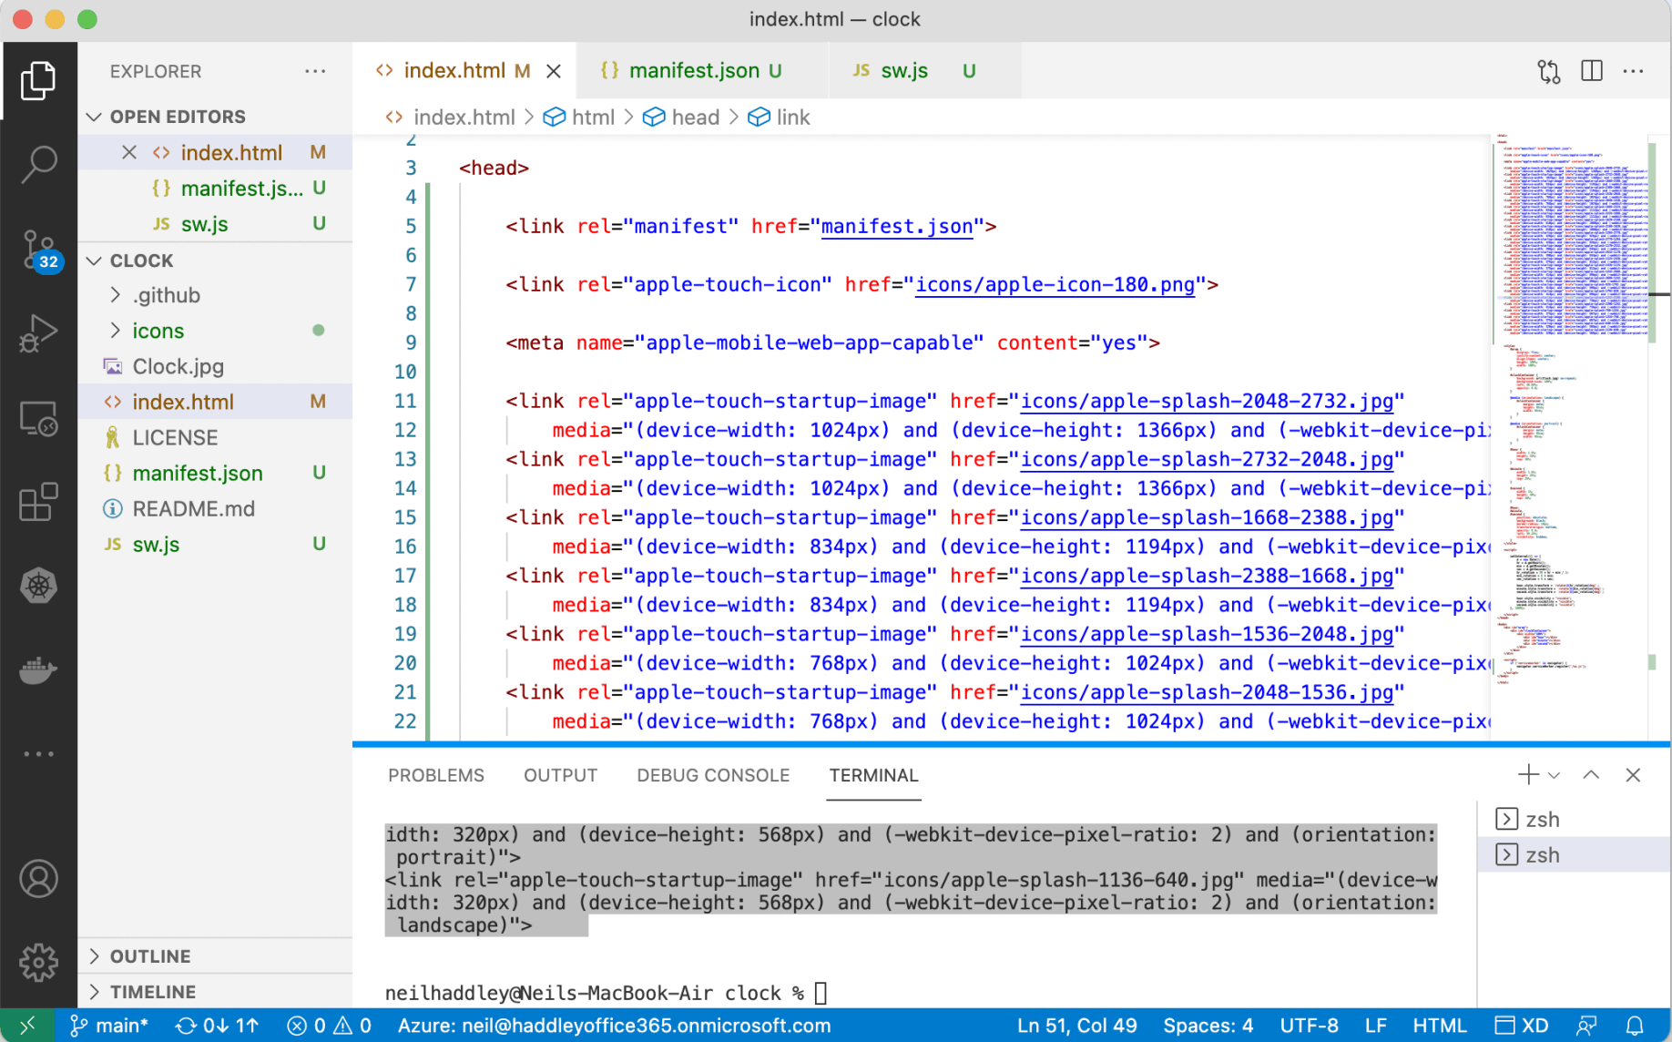Open the Docker view icon

click(x=38, y=670)
